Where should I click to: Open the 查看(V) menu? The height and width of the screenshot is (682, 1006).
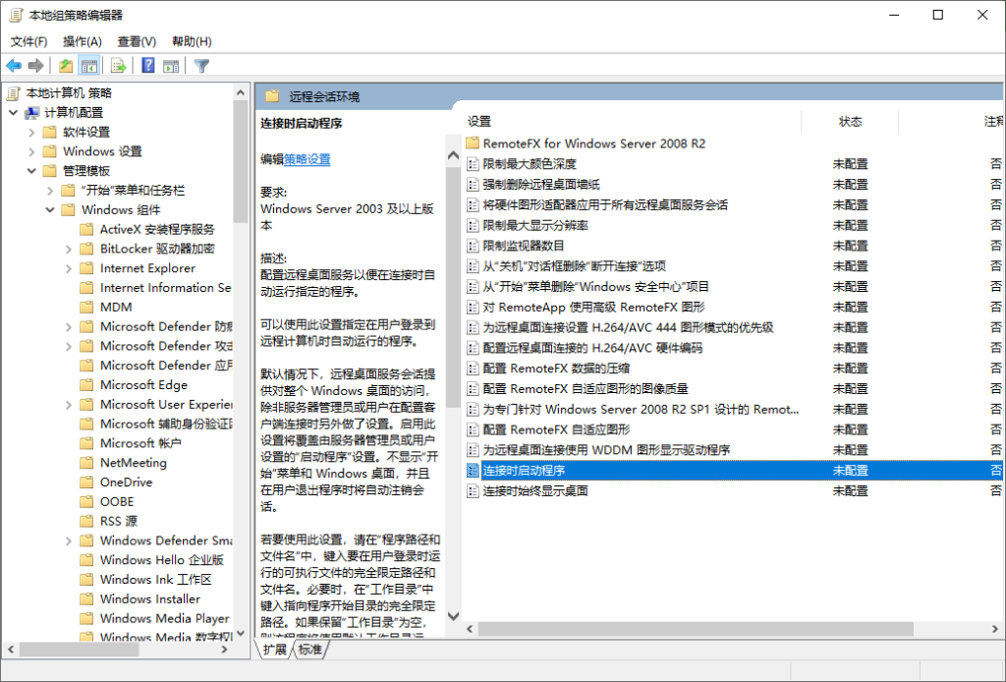(x=137, y=41)
